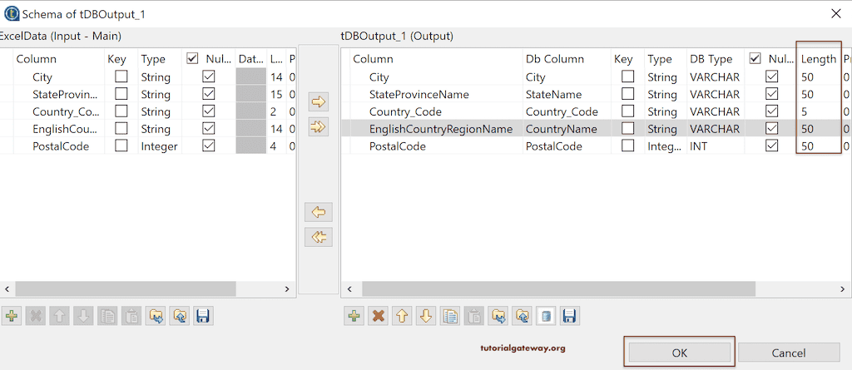Select City column name in output table
852x370 pixels.
379,77
